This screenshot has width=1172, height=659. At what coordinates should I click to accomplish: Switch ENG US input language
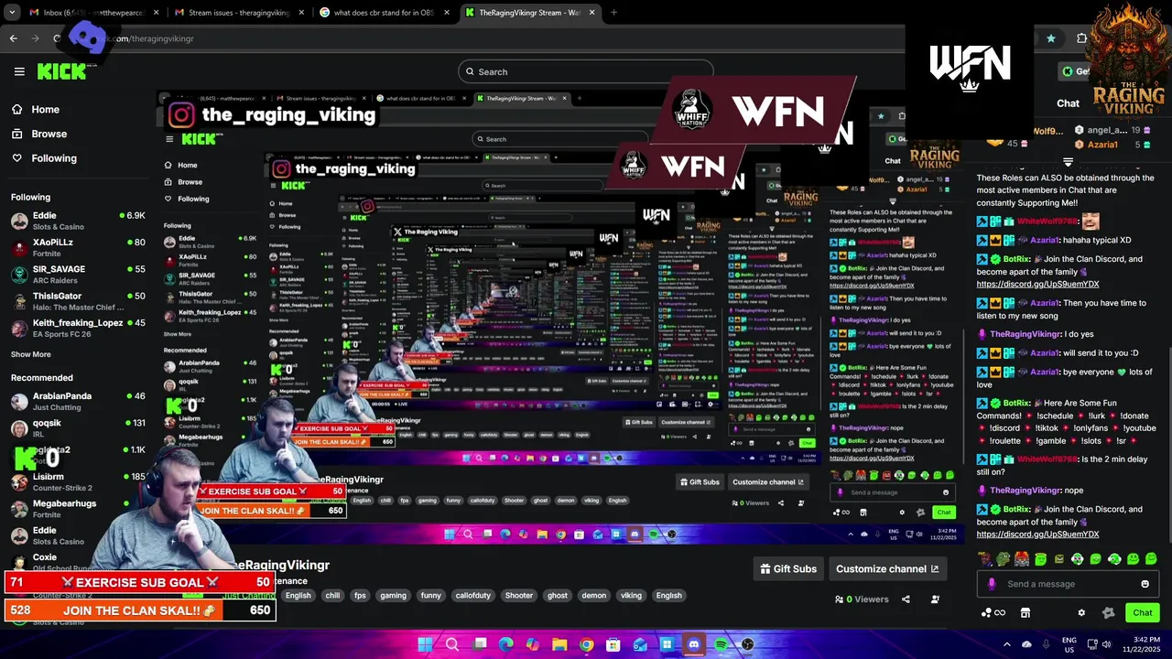pos(1069,644)
